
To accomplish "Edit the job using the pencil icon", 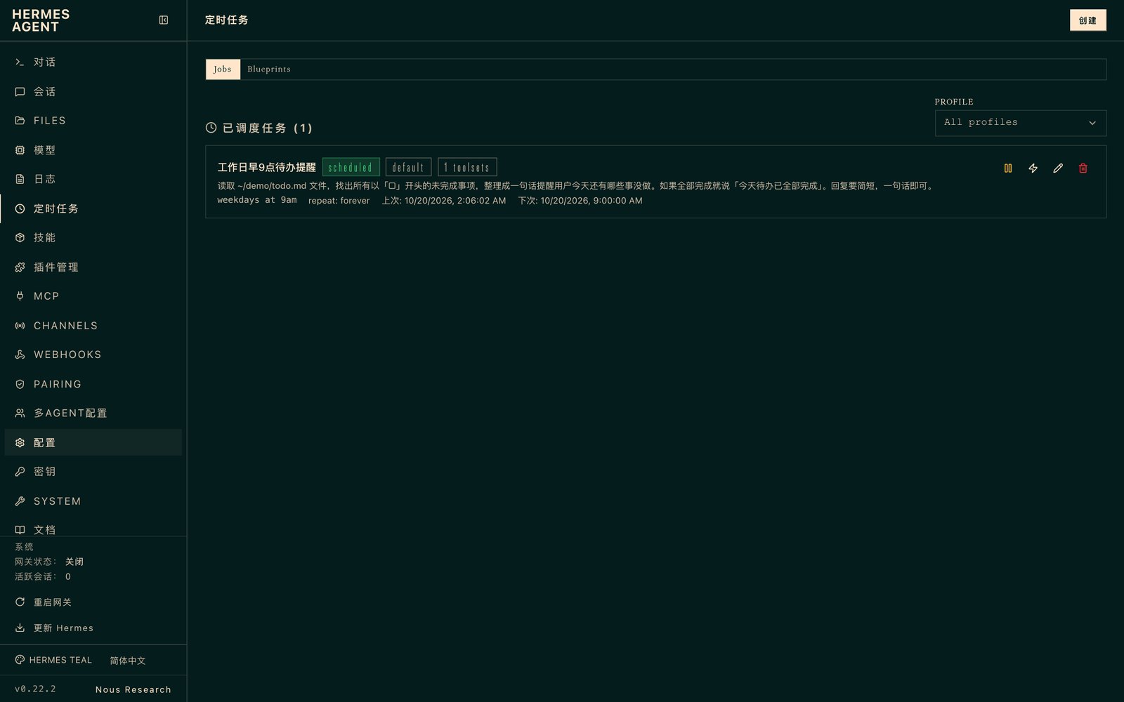I will coord(1058,168).
